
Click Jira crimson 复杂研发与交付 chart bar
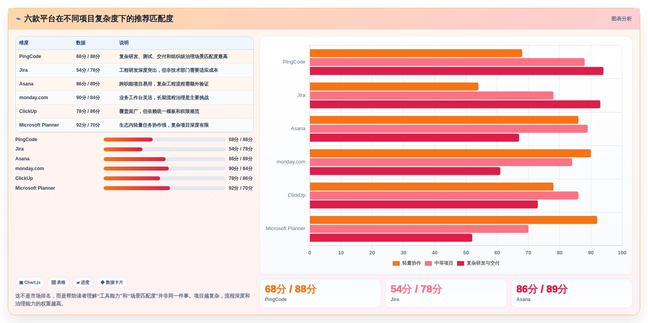tap(455, 104)
